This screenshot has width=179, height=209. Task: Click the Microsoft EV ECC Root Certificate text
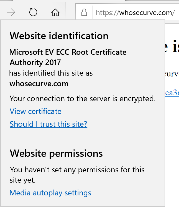click(x=68, y=52)
